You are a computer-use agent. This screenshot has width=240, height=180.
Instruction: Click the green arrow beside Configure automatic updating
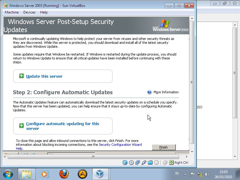21,125
